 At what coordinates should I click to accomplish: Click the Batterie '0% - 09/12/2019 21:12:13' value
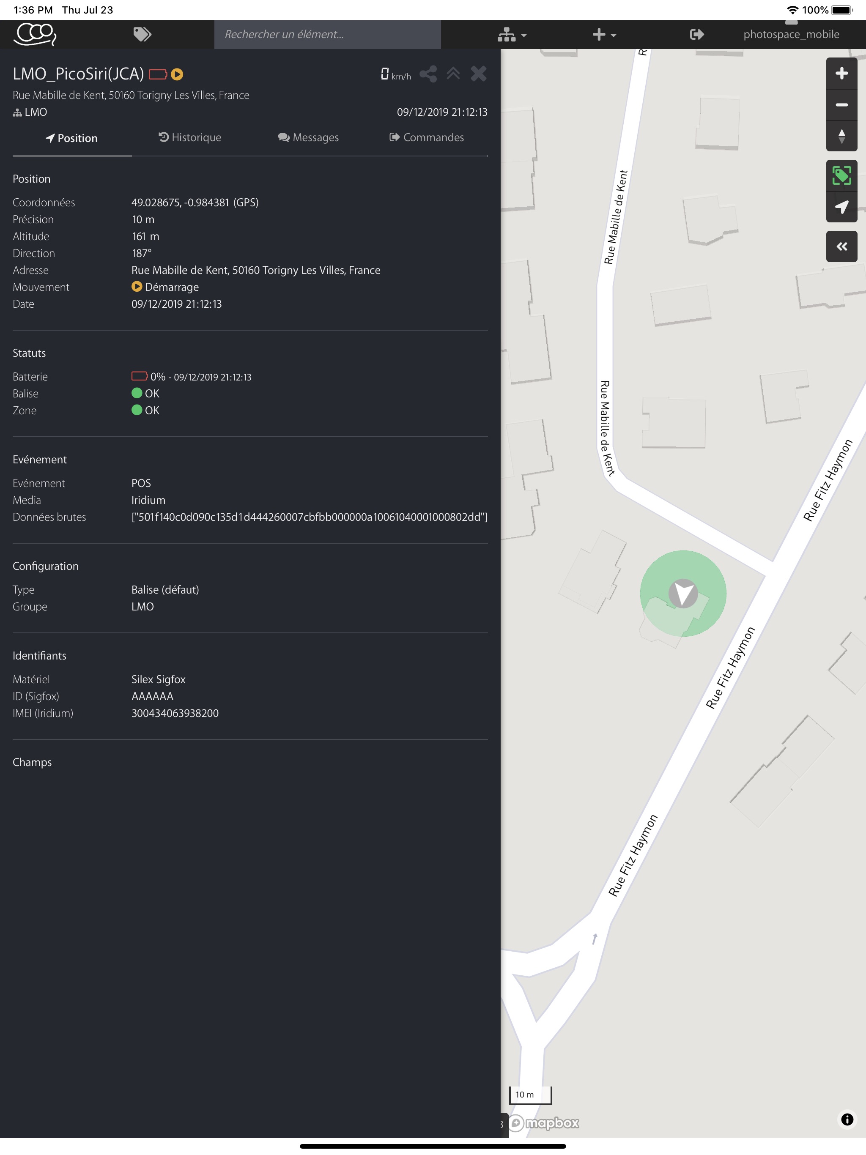point(191,377)
